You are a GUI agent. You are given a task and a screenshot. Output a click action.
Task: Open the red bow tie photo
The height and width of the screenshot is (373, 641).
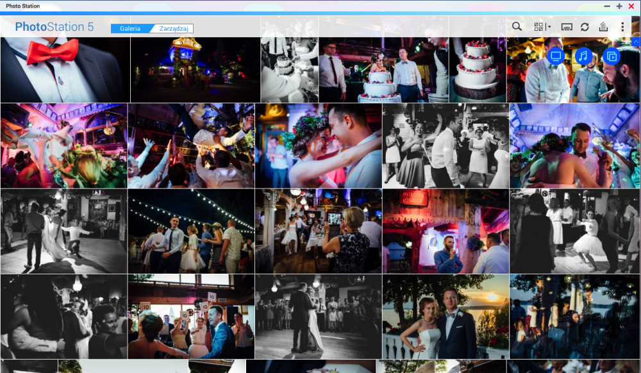[65, 69]
